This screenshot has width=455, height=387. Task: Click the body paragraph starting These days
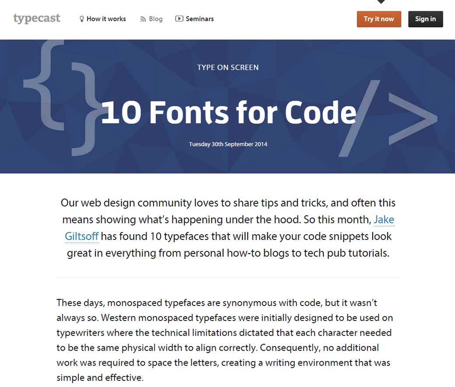point(224,340)
